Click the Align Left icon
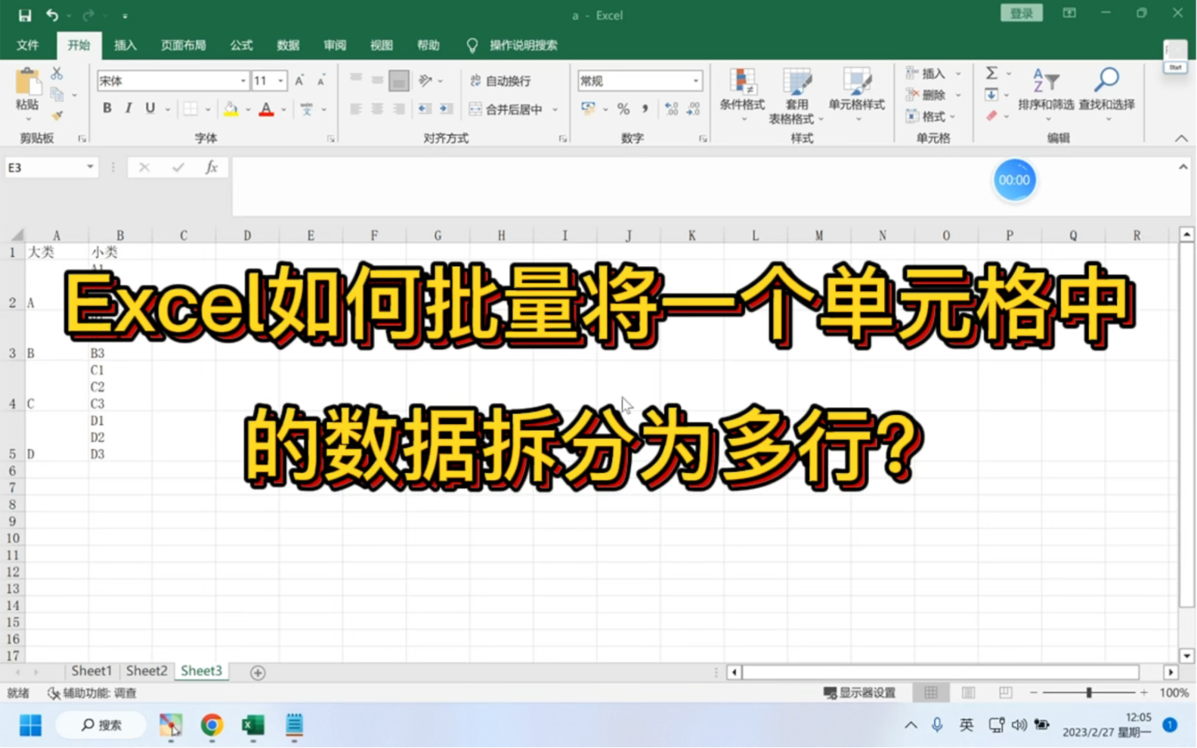 click(x=355, y=109)
